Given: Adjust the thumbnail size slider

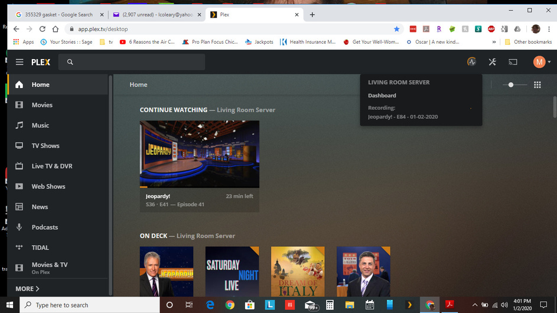Looking at the screenshot, I should point(514,84).
